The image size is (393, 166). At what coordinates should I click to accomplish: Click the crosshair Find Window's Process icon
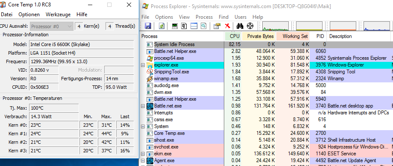click(x=250, y=26)
